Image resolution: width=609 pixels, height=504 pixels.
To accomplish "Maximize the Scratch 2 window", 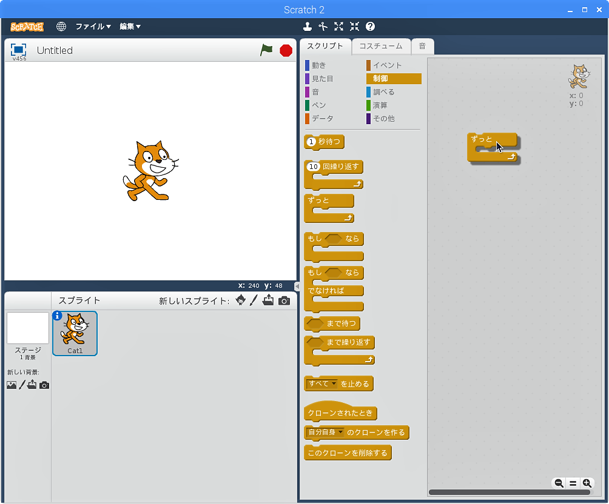I will pyautogui.click(x=585, y=10).
